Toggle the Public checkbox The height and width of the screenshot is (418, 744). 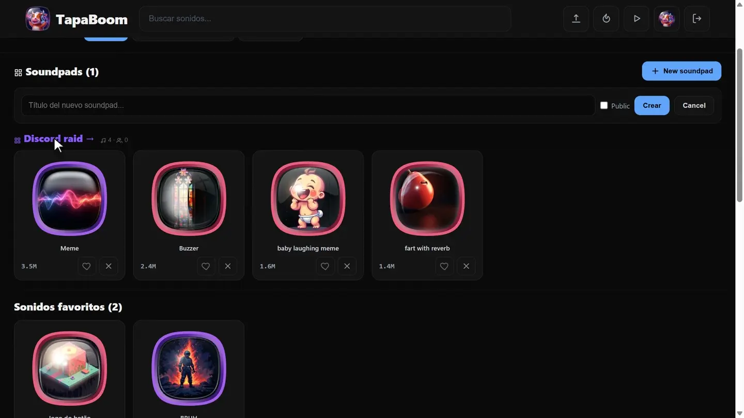click(x=604, y=105)
